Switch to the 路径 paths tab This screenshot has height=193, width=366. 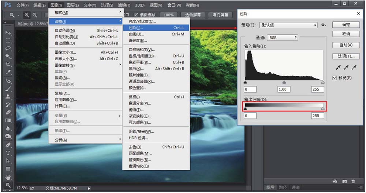click(283, 188)
